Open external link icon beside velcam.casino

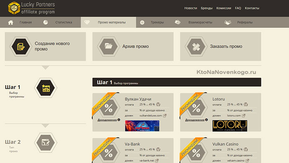click(x=248, y=160)
